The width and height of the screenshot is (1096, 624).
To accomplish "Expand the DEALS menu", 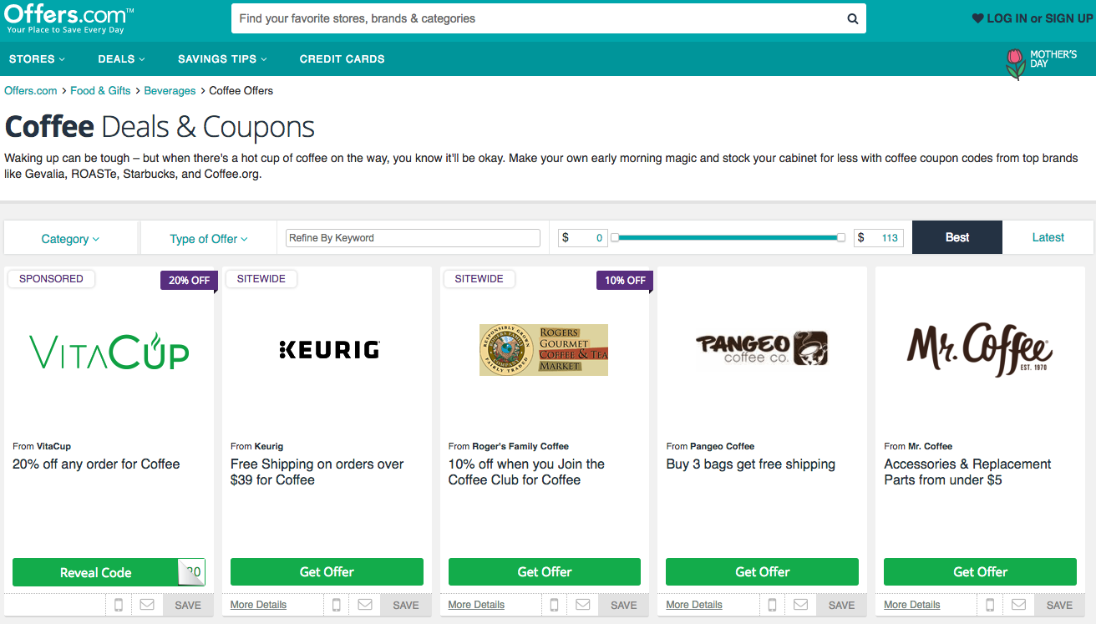I will [121, 59].
